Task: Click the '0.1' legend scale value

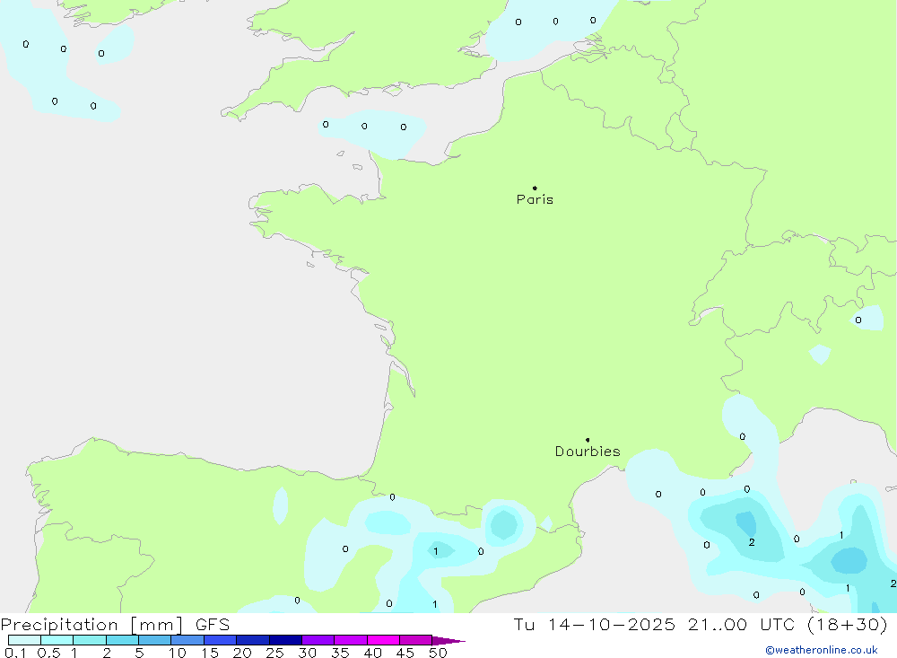Action: click(15, 653)
